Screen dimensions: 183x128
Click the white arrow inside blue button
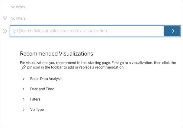[x=172, y=31]
